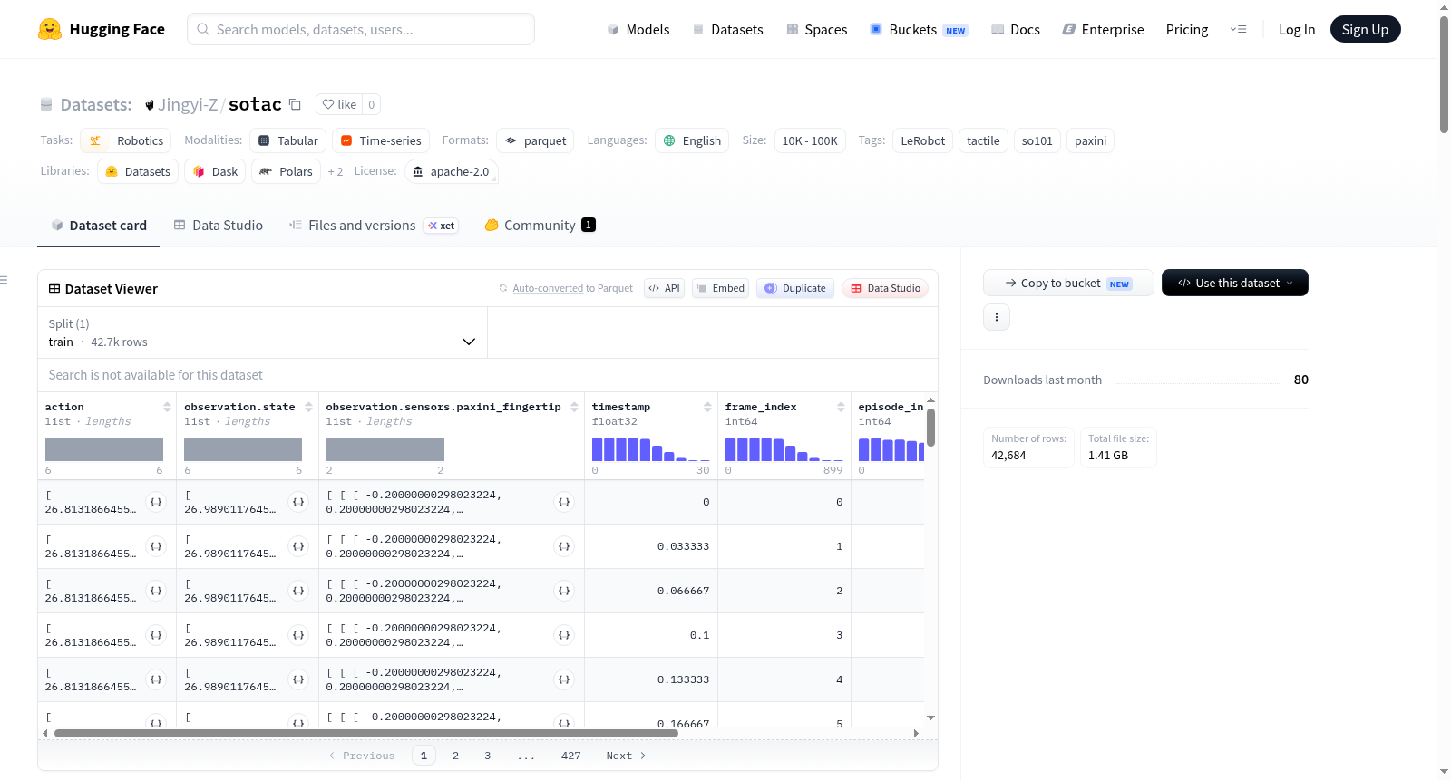Expand observation.state cell in frame_index 3 row
This screenshot has height=780, width=1451.
[x=298, y=635]
